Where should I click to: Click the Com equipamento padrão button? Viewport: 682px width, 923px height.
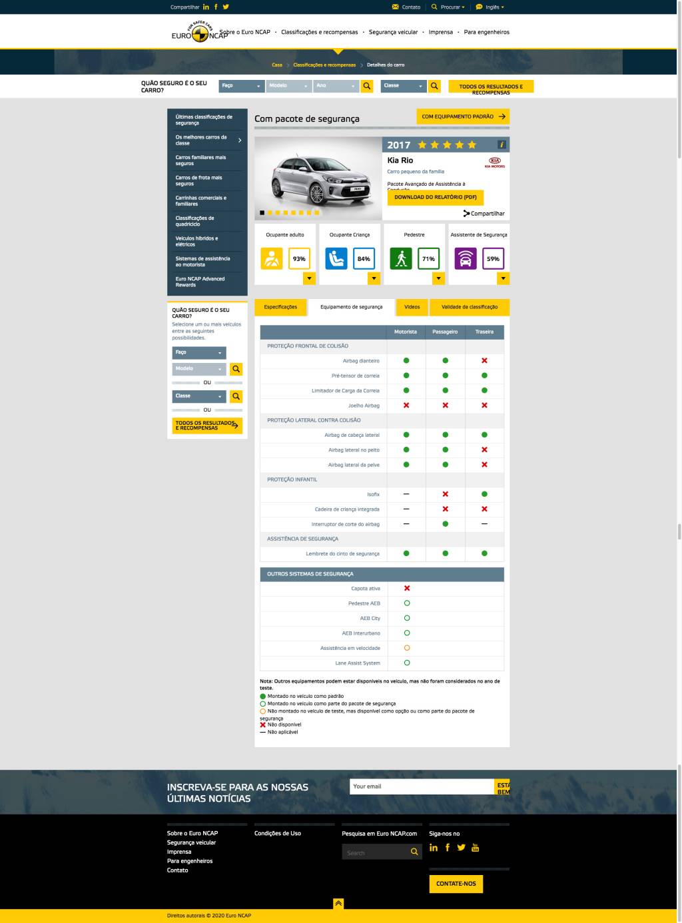pyautogui.click(x=463, y=117)
